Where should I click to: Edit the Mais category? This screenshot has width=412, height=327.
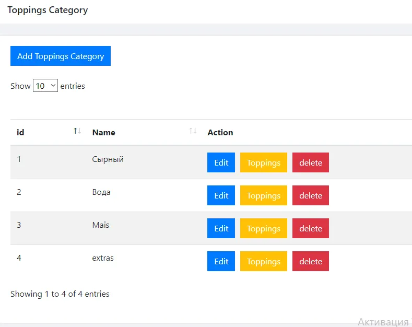click(221, 228)
